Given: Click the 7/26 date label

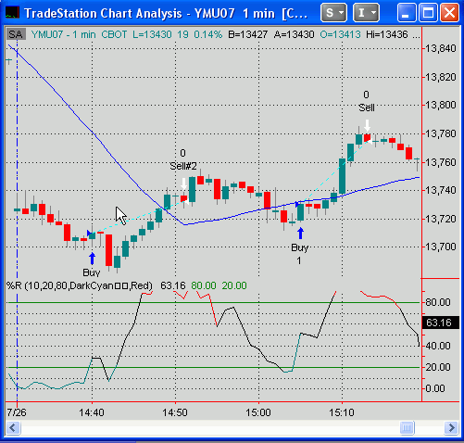Looking at the screenshot, I should point(17,412).
